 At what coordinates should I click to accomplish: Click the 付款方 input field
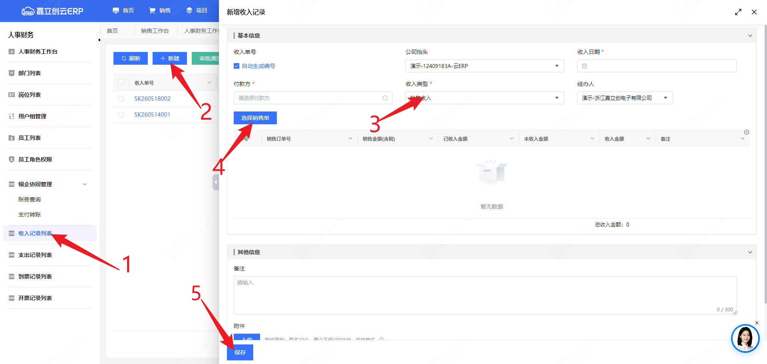pos(313,98)
